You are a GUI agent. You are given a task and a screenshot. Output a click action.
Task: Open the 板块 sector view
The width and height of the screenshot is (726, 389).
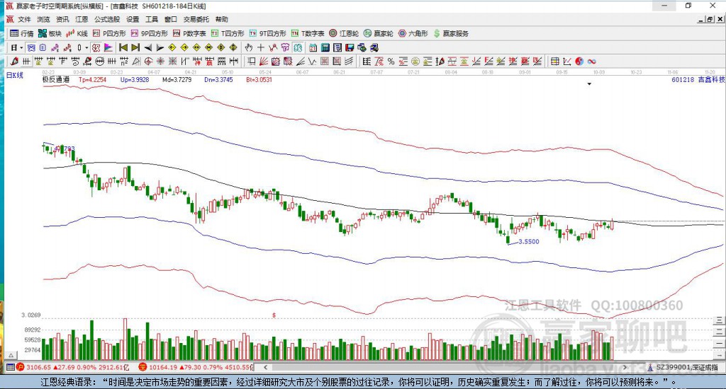click(x=50, y=33)
